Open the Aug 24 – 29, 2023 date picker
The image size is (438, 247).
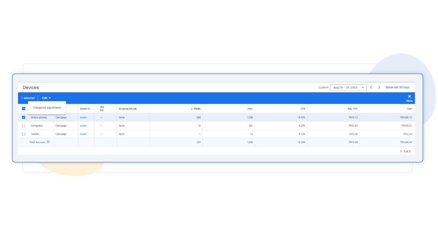tap(348, 87)
